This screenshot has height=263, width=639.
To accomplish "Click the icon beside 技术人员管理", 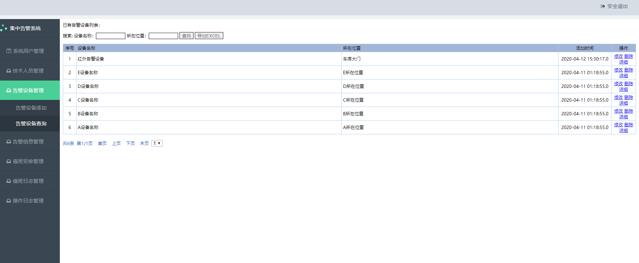I will tap(9, 71).
